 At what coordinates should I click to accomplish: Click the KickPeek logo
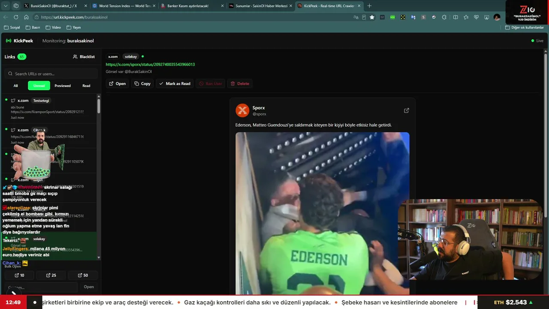[19, 41]
